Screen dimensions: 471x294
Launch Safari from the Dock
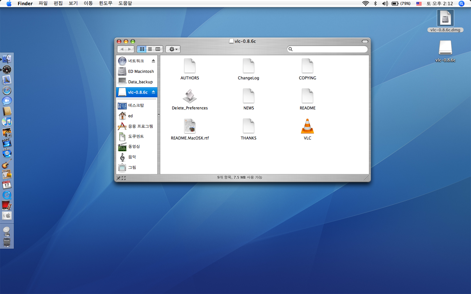(7, 90)
